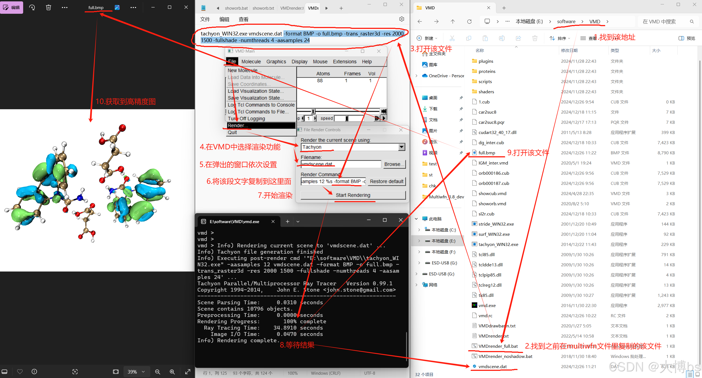Toggle fit-to-window icon near zoom percentage
The image size is (702, 378).
click(x=116, y=372)
